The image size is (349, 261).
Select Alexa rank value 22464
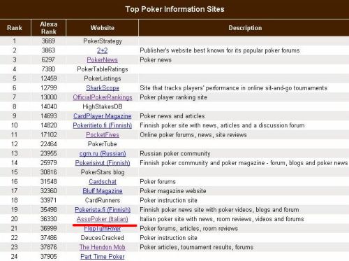click(49, 144)
